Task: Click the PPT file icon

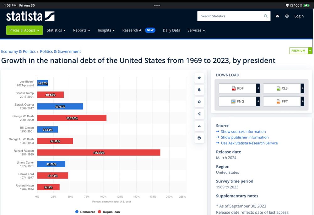Action: (278, 102)
